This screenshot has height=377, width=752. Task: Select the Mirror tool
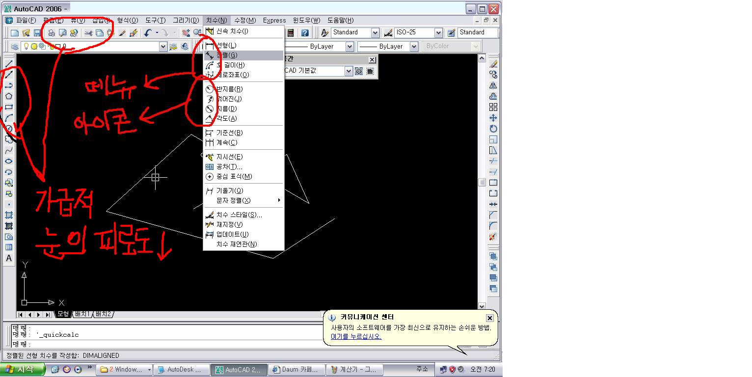pos(493,85)
